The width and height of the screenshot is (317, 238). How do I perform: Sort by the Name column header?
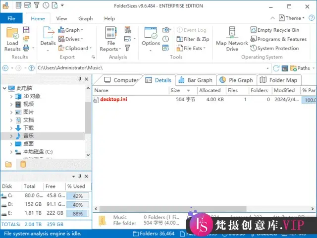131,90
